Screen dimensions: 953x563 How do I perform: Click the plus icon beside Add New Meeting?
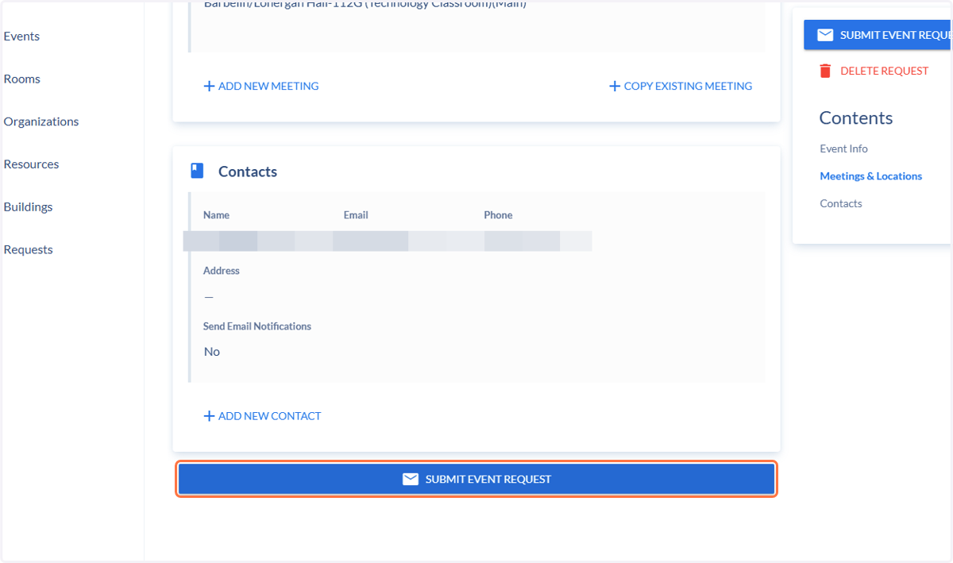pos(210,87)
